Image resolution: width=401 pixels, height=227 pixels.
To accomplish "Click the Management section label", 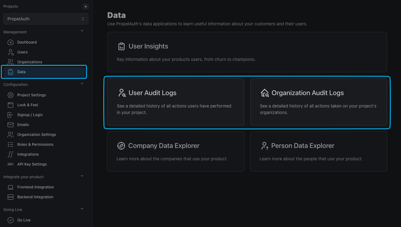I will [x=15, y=32].
